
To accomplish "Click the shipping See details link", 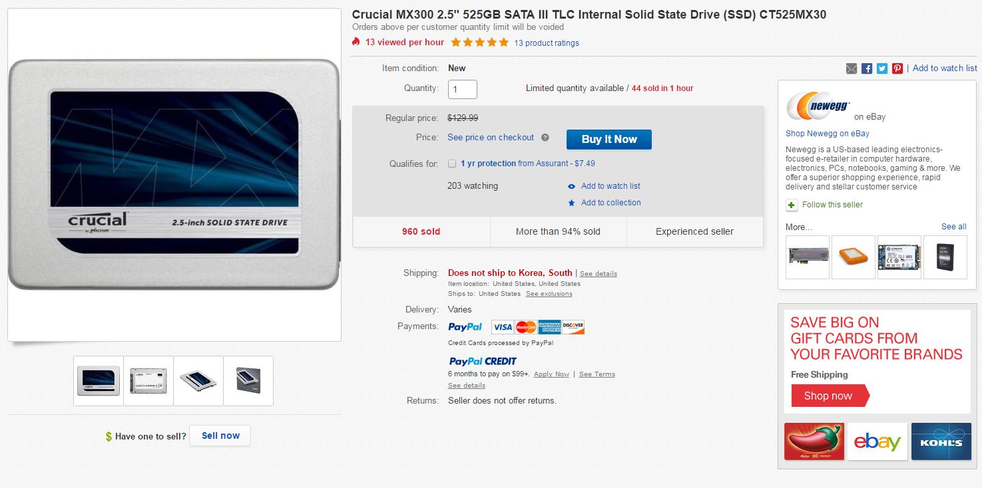I will 599,274.
